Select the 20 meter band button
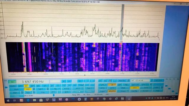Viewport: 189px width, 106px height. click(x=52, y=86)
